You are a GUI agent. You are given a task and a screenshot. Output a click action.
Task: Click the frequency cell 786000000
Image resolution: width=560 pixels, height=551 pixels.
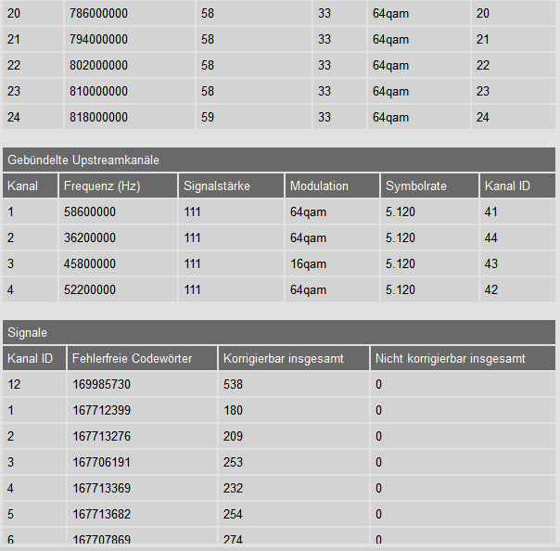click(x=98, y=14)
